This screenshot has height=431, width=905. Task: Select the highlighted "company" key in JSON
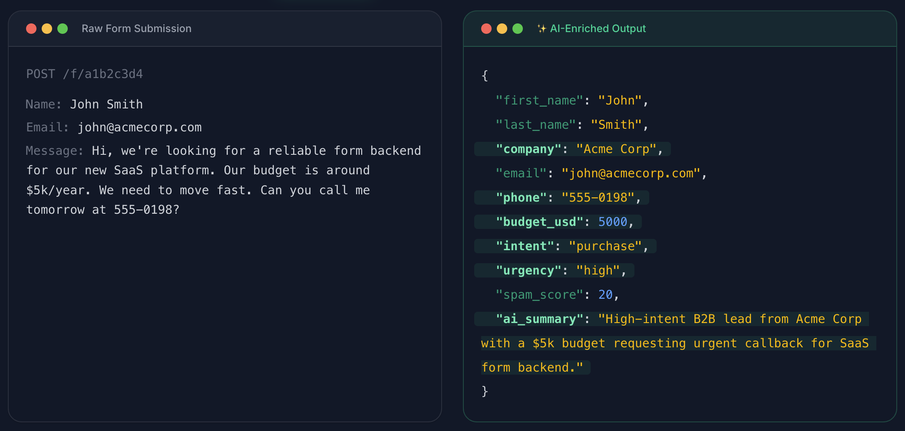(x=528, y=149)
